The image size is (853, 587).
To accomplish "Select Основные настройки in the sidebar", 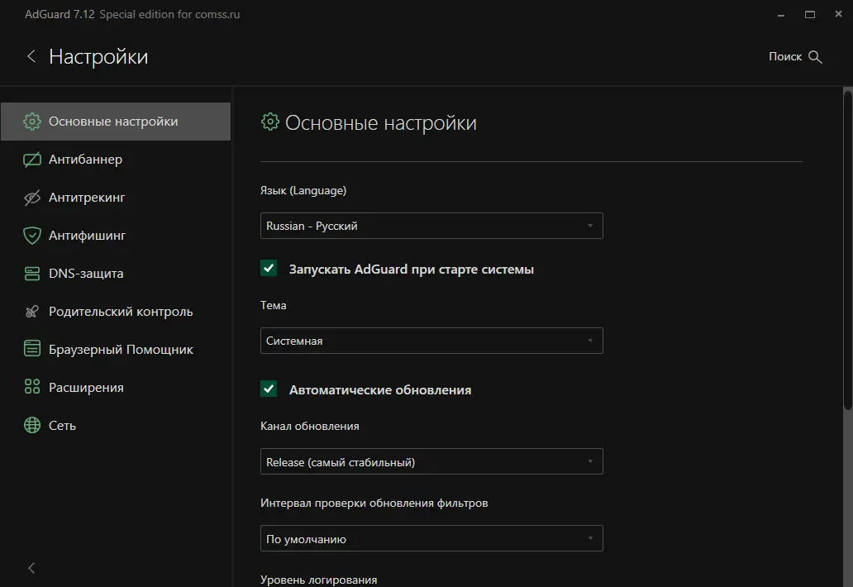I will point(113,122).
